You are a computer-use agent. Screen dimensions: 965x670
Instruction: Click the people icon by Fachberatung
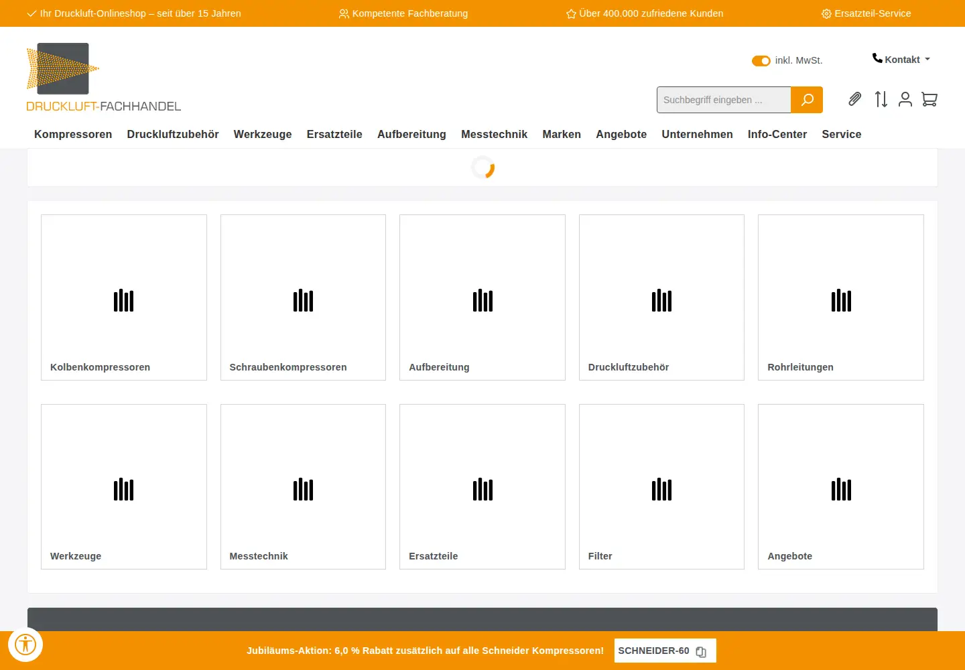(x=344, y=14)
